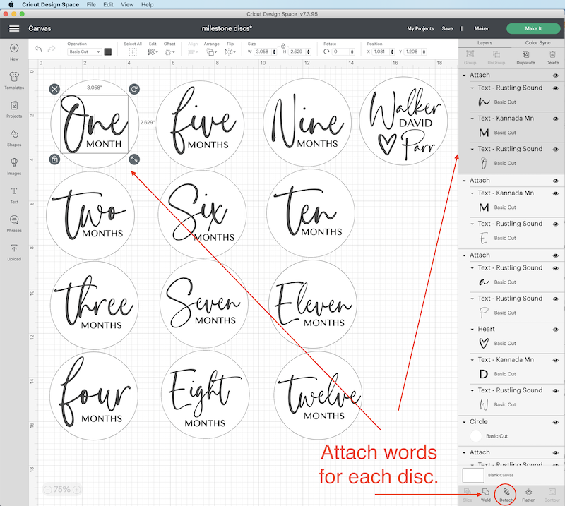565x506 pixels.
Task: Open the Edit menu in menu bar
Action: (108, 4)
